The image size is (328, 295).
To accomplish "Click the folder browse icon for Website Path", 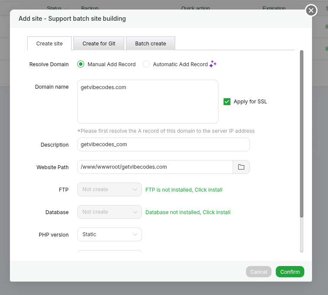I will 241,167.
